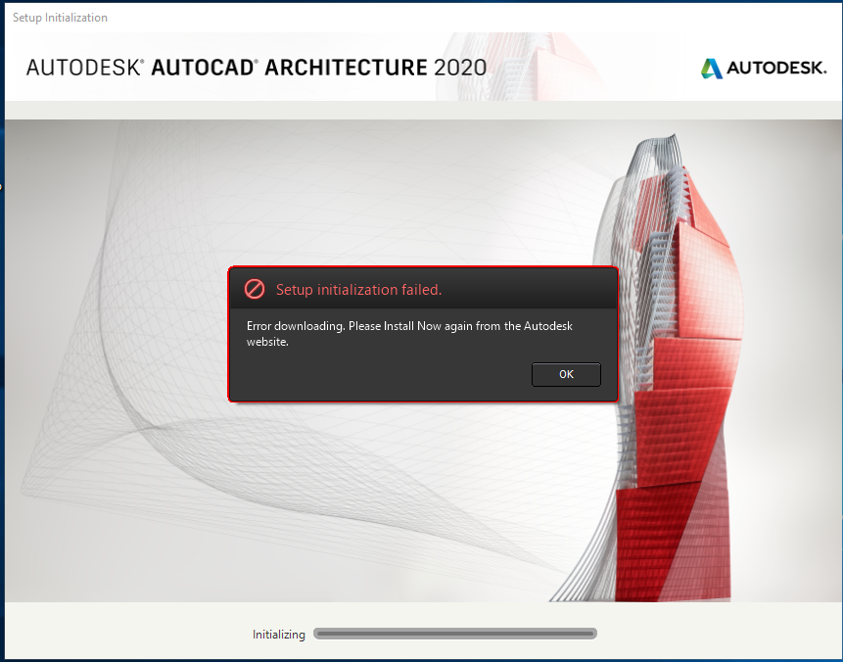The height and width of the screenshot is (662, 843).
Task: Select the Initializing status label
Action: click(x=278, y=634)
